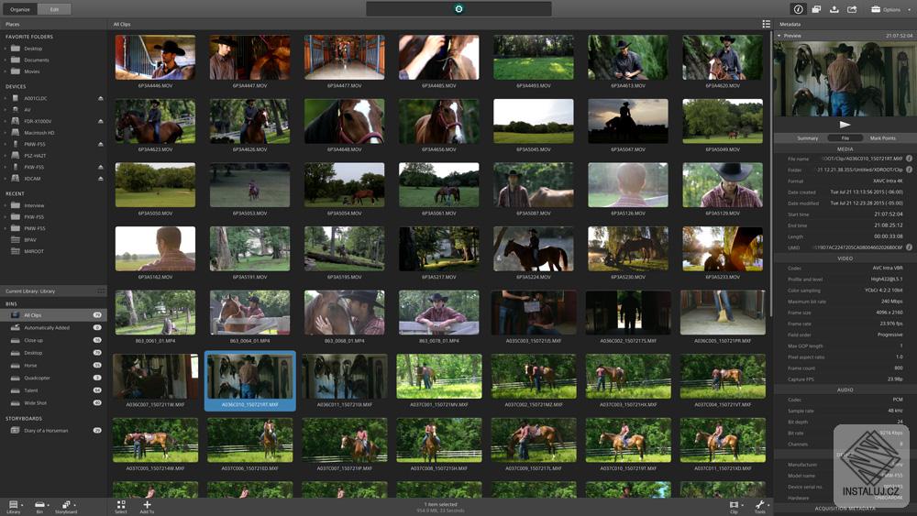Open the Options dropdown menu
The image size is (917, 516).
click(x=890, y=9)
